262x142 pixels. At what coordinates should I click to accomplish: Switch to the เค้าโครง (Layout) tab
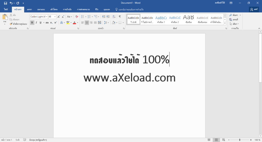pos(54,9)
